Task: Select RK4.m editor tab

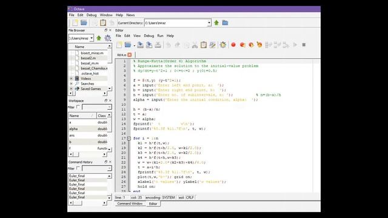Action: (x=122, y=55)
